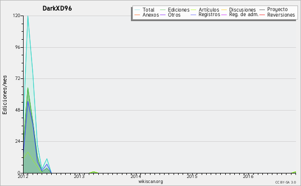
Task: Click the wikiscan.org label below the chart
Action: pos(150,181)
